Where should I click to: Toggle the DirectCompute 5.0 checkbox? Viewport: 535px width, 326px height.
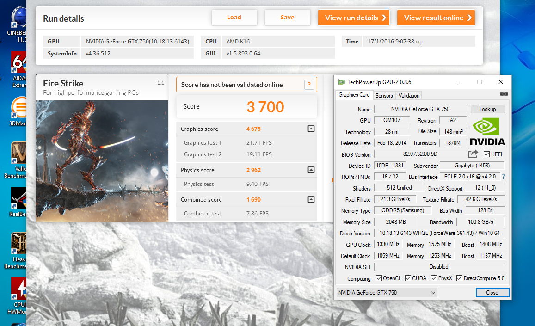[x=459, y=278]
